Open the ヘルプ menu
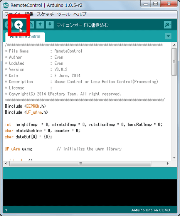The width and height of the screenshot is (180, 216). (80, 14)
